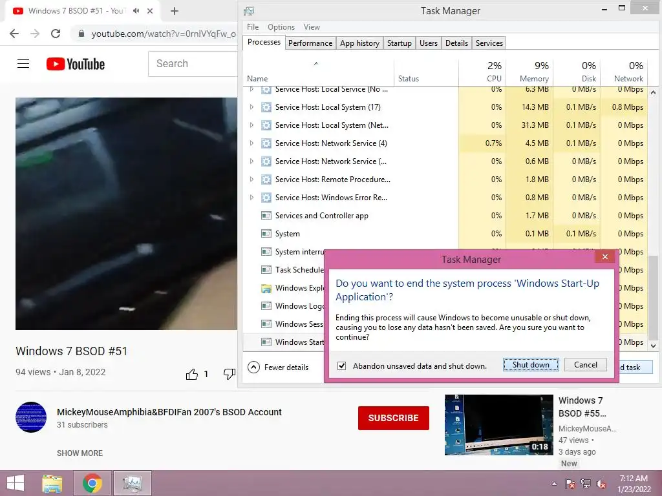Image resolution: width=662 pixels, height=496 pixels.
Task: Open the channel name MickeyMouseAmphibia&BFDIFan 2007's BSOD Account
Action: (x=169, y=412)
